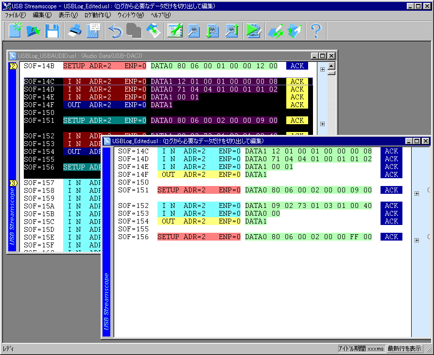Click the USBLog_USBAUDIO window title icon
Viewport: 434px width, 355px height.
(13, 56)
